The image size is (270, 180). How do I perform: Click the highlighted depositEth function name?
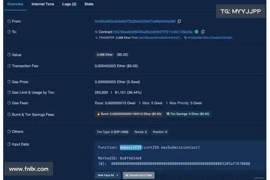[130, 148]
